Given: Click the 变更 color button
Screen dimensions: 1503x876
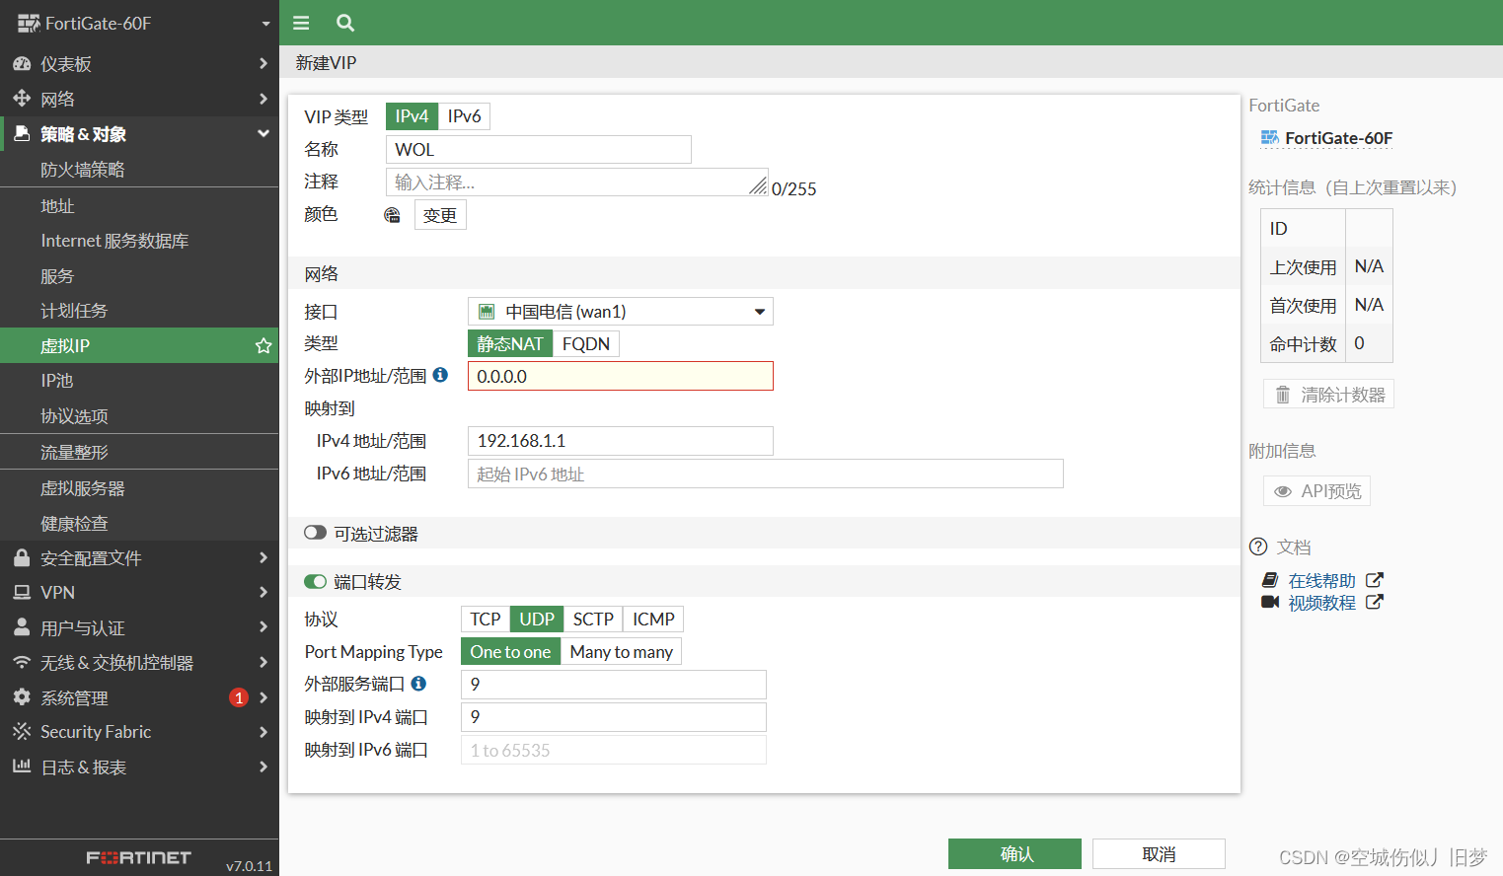Looking at the screenshot, I should click(x=440, y=215).
